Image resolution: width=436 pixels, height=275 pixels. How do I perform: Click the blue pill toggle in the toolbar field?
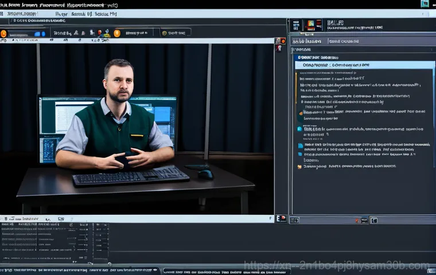click(40, 34)
